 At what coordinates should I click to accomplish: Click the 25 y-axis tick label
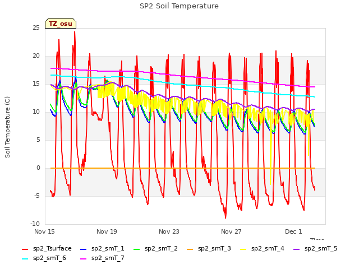36,27
